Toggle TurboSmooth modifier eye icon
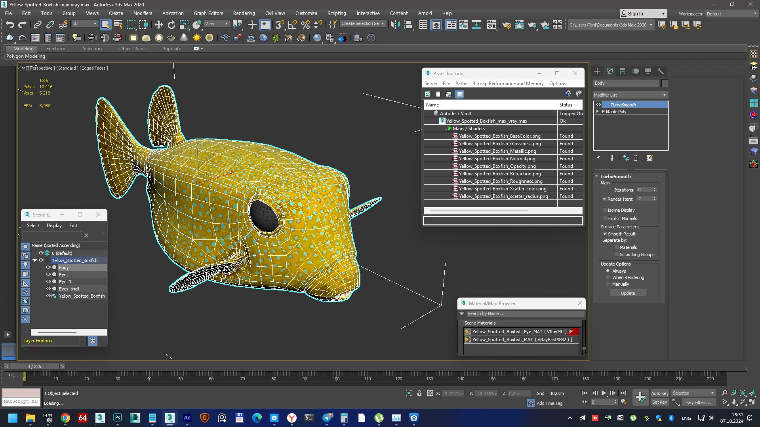Viewport: 760px width, 427px height. pyautogui.click(x=598, y=105)
